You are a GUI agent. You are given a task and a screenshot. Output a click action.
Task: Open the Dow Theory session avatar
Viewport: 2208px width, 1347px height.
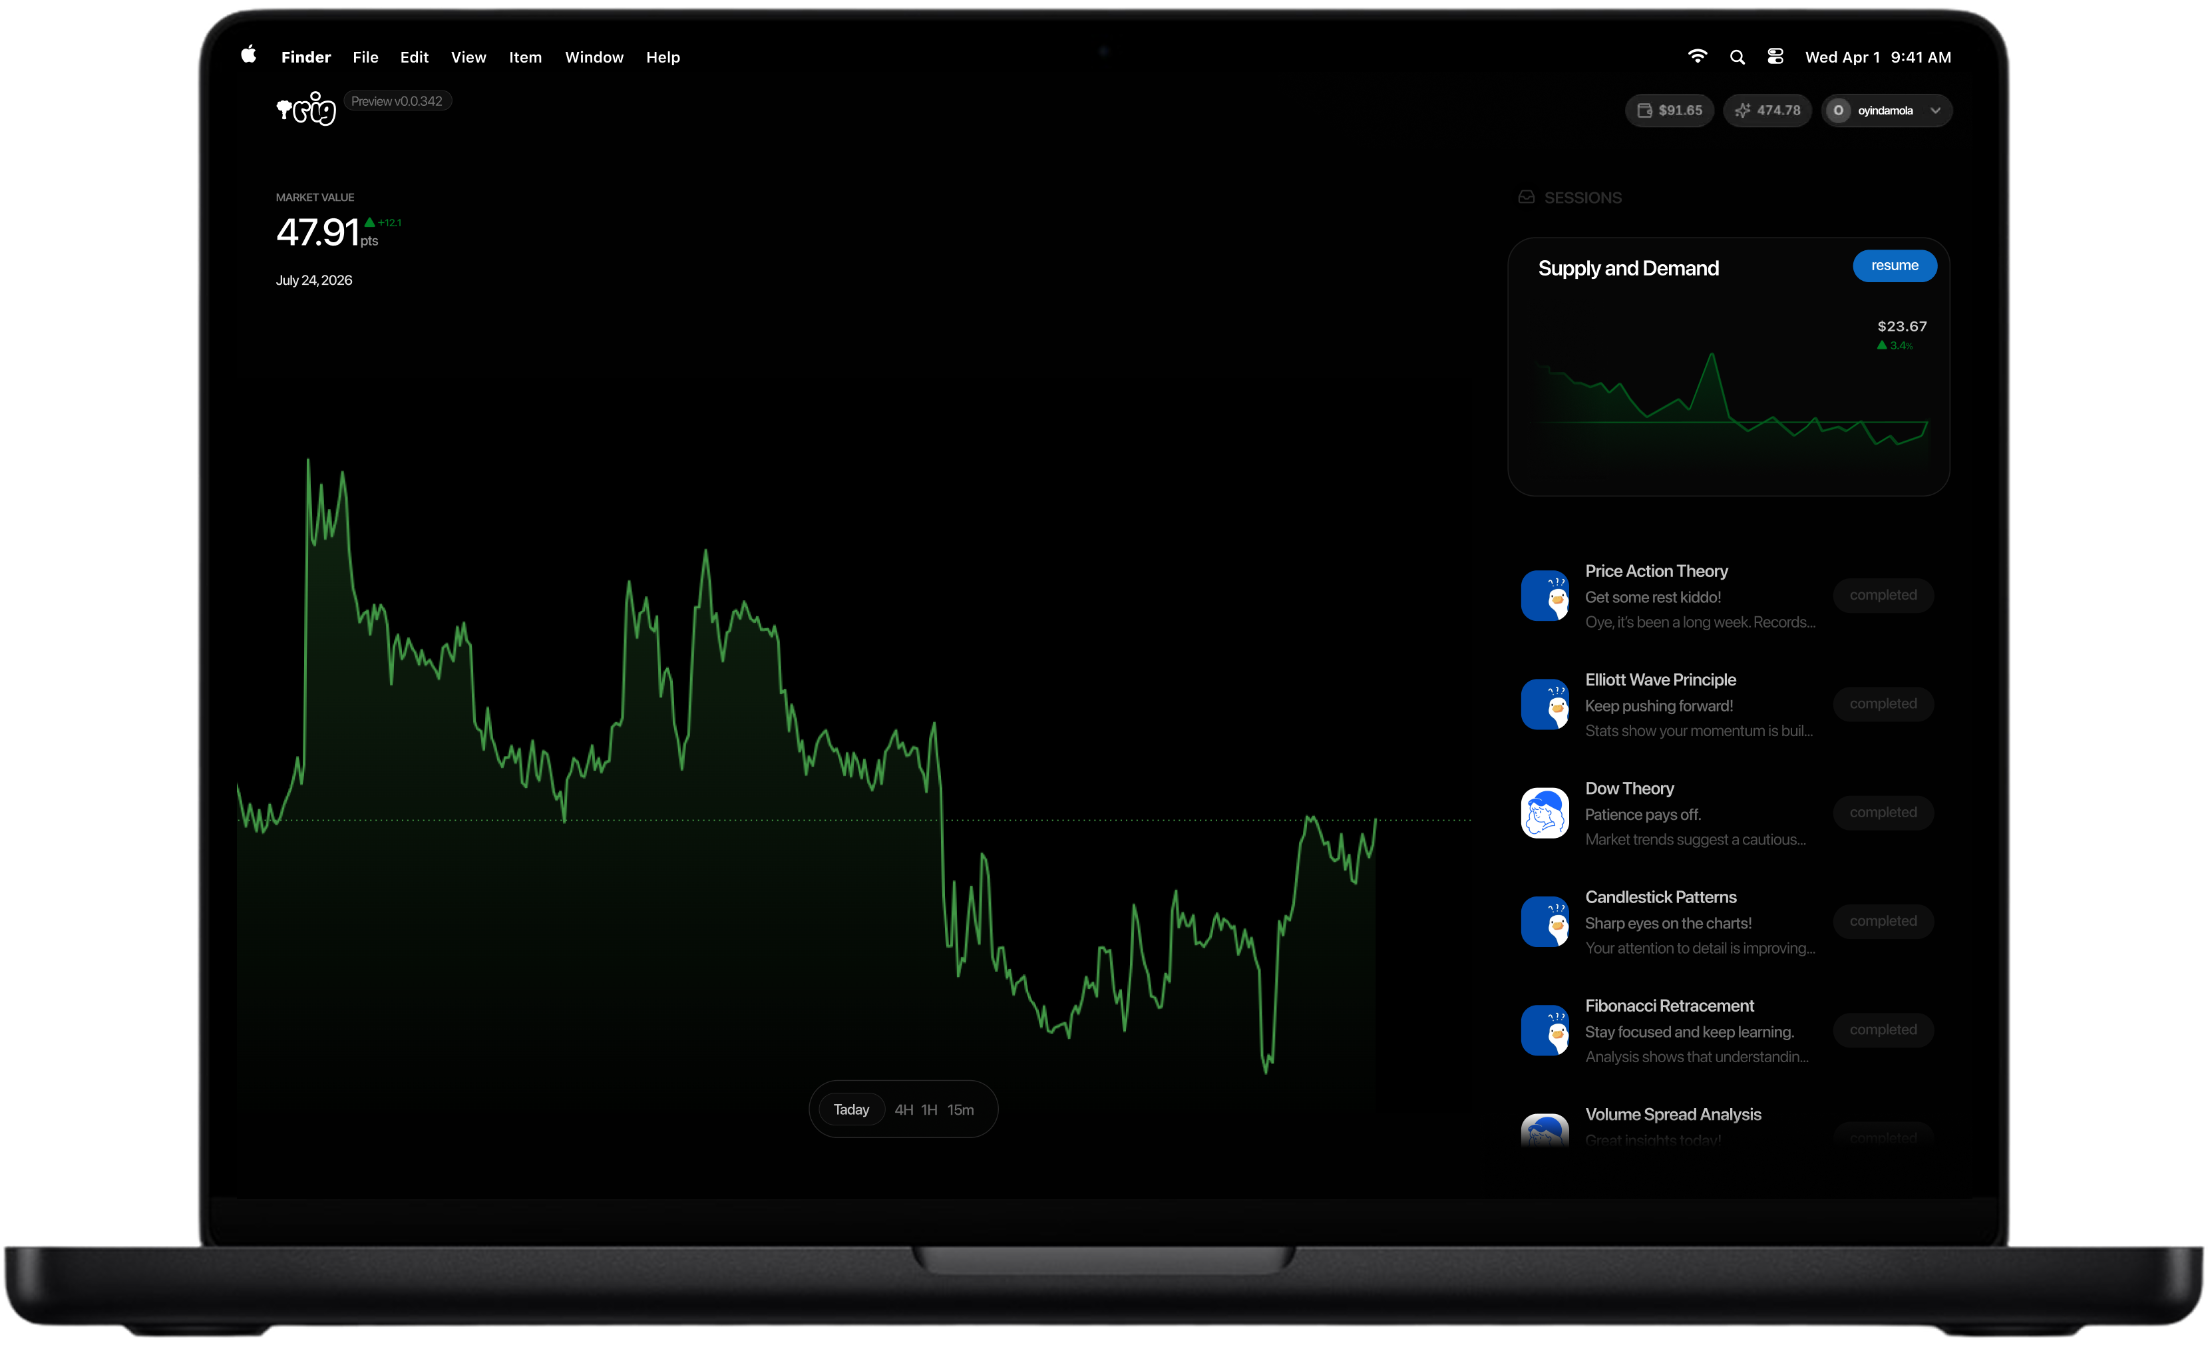(1544, 813)
